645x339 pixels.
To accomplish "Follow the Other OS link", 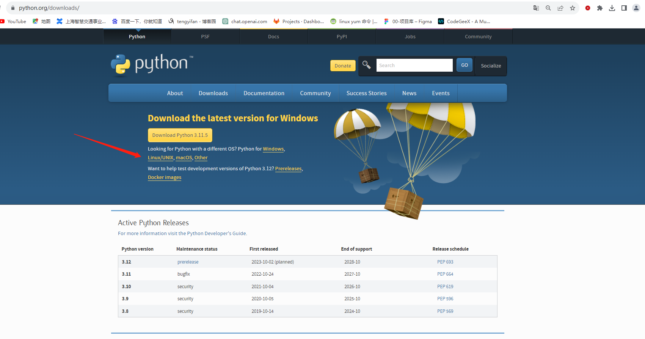I will click(201, 158).
